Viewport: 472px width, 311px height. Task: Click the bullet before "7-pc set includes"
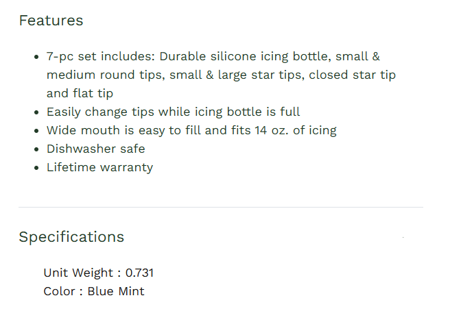click(36, 58)
